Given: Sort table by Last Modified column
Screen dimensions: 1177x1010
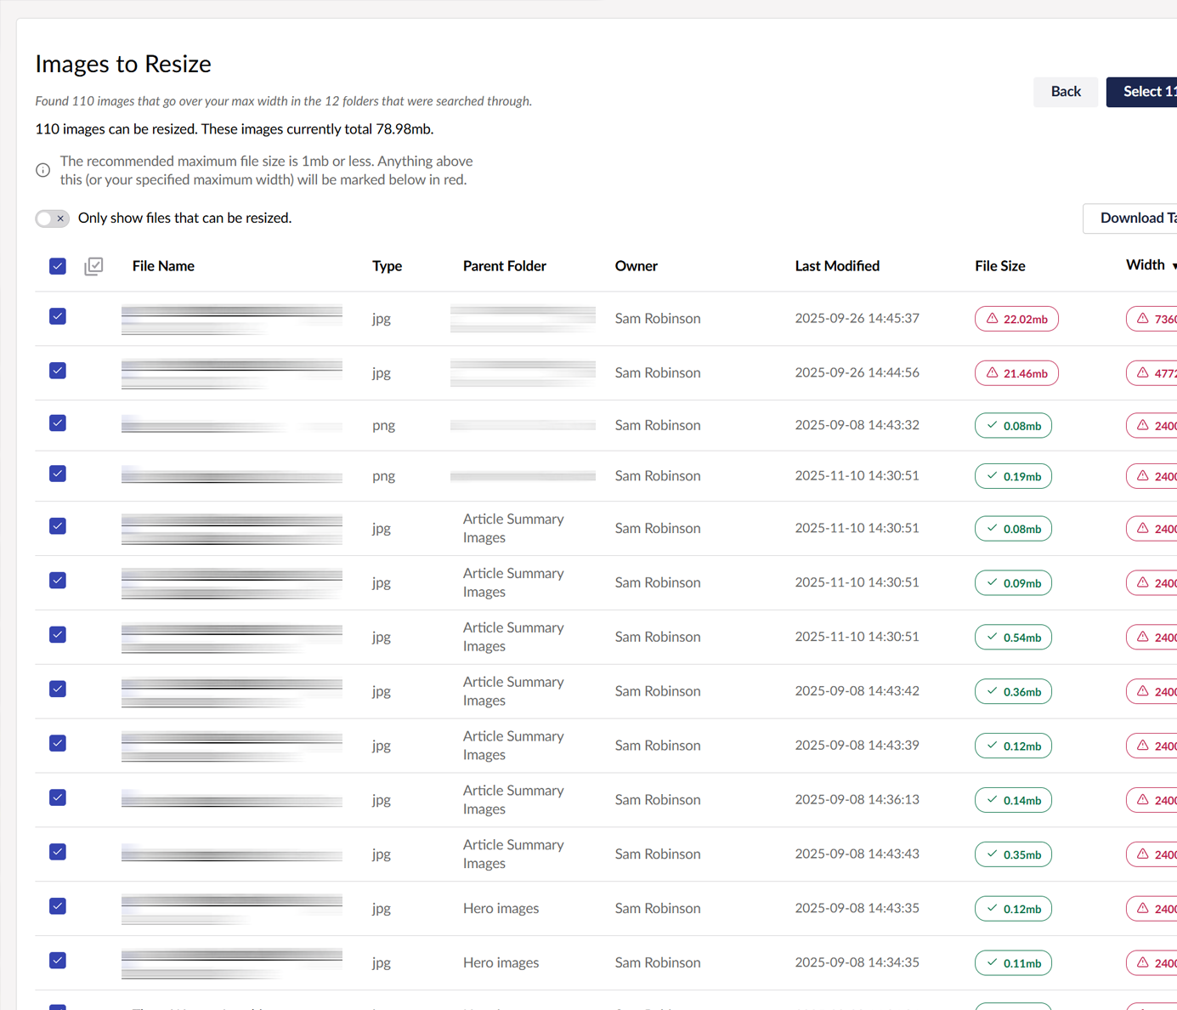Looking at the screenshot, I should [836, 266].
